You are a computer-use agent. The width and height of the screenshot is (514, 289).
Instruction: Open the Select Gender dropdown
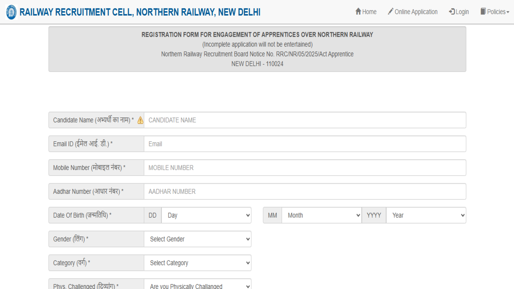198,239
